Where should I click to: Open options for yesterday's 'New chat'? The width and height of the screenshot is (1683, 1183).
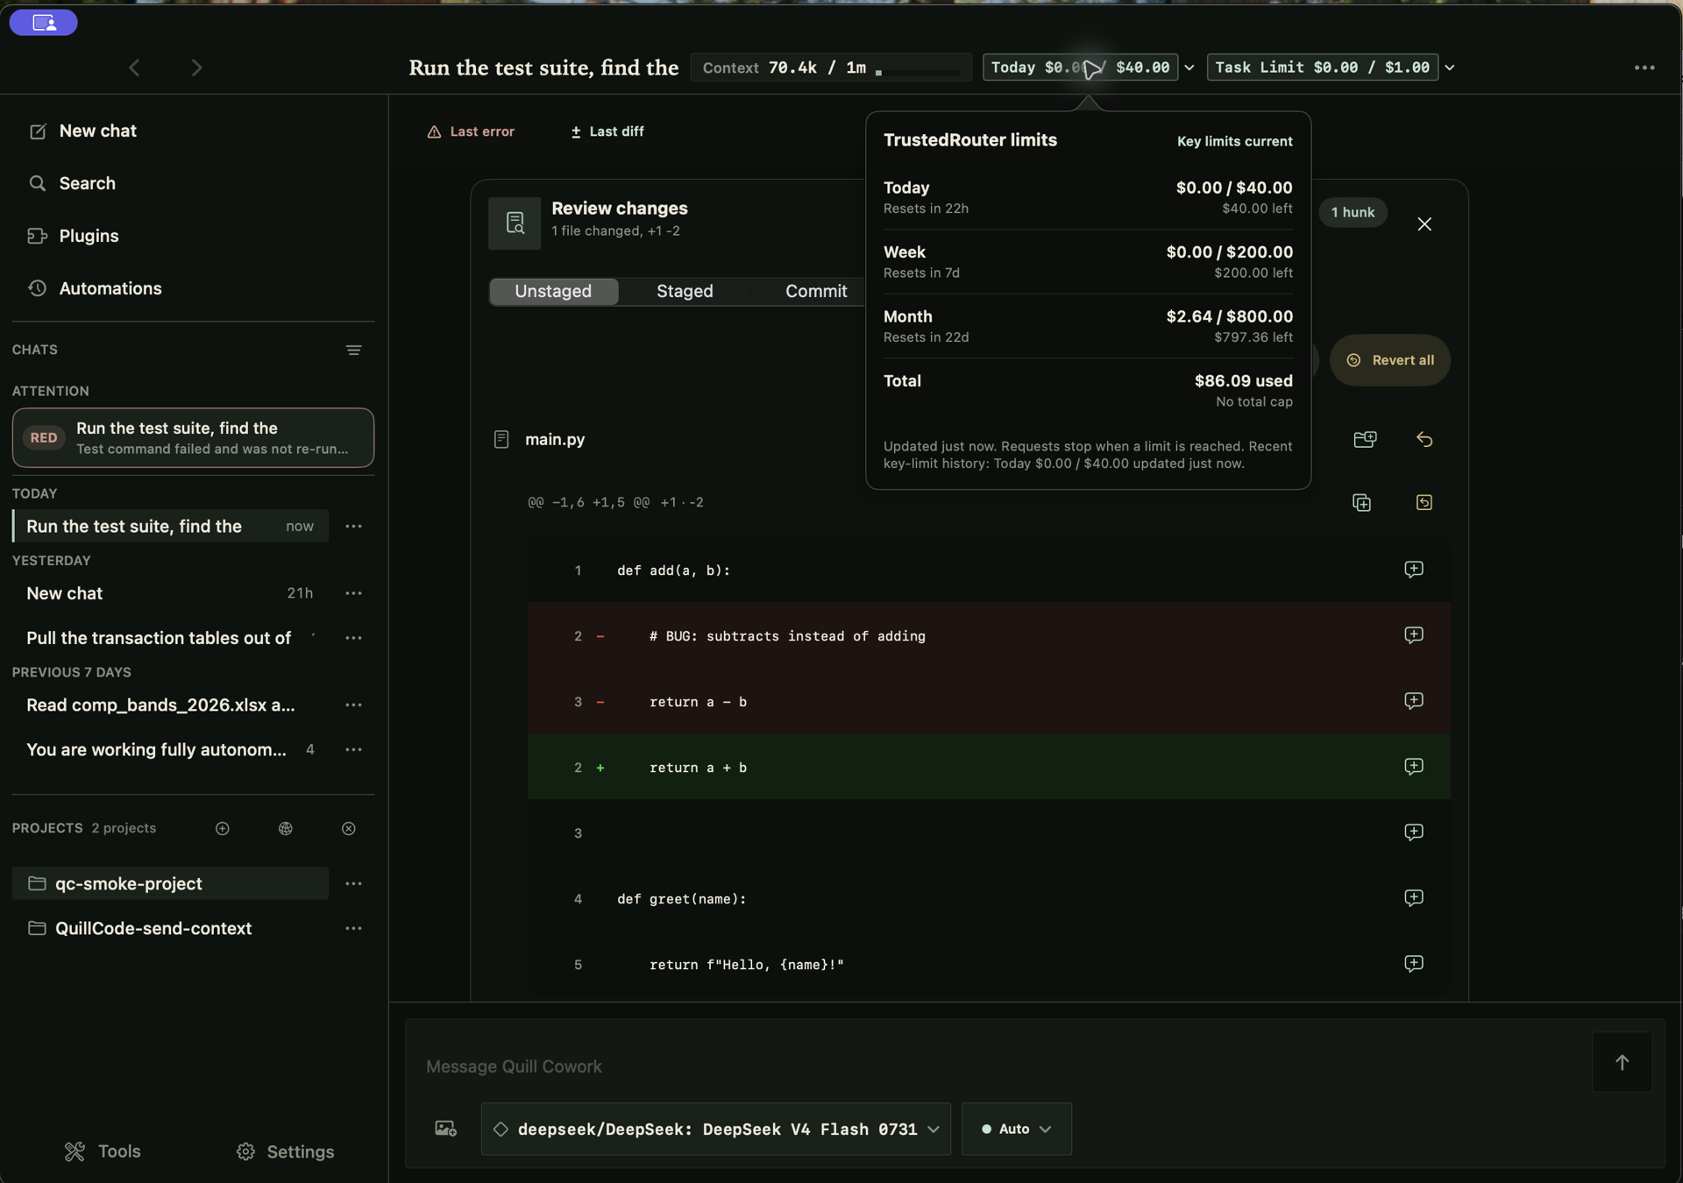[x=353, y=593]
